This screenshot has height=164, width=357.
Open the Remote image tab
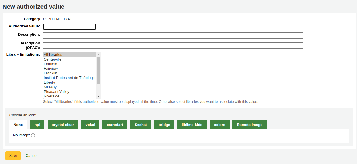point(249,125)
